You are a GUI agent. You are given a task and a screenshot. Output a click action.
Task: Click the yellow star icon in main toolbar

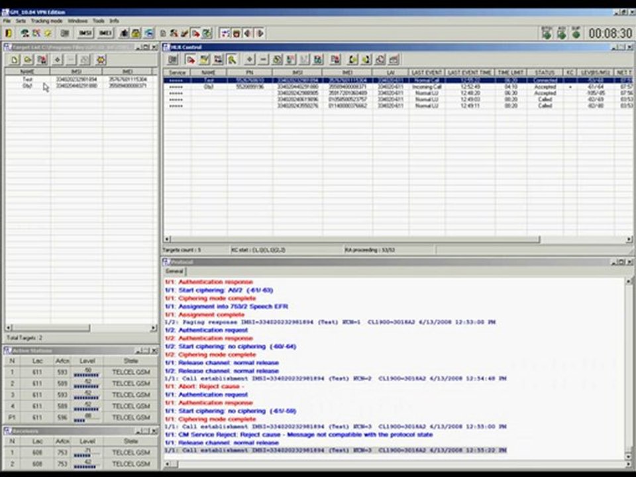[48, 33]
